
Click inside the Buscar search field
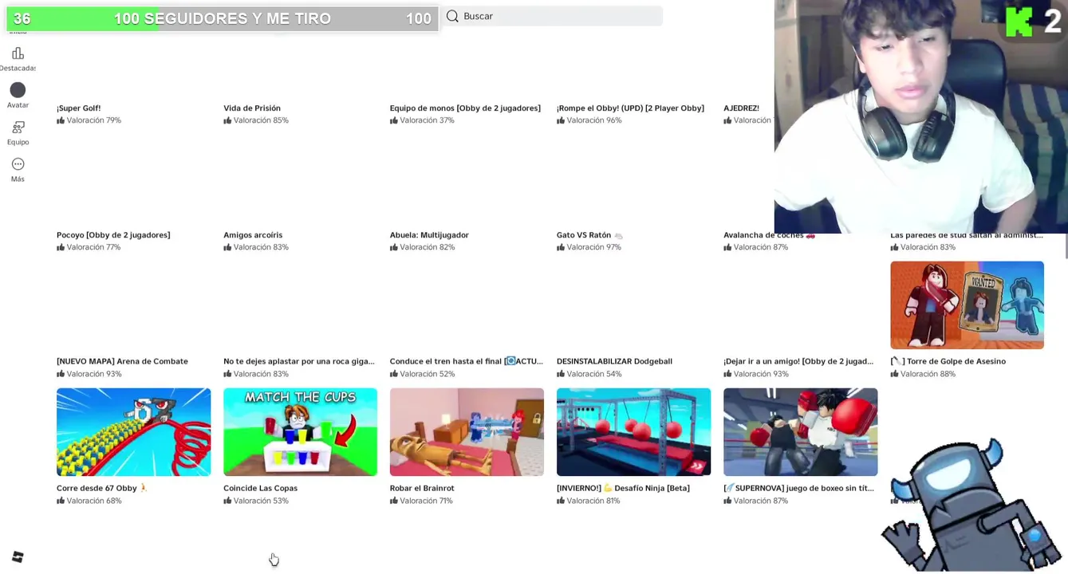[x=552, y=16]
